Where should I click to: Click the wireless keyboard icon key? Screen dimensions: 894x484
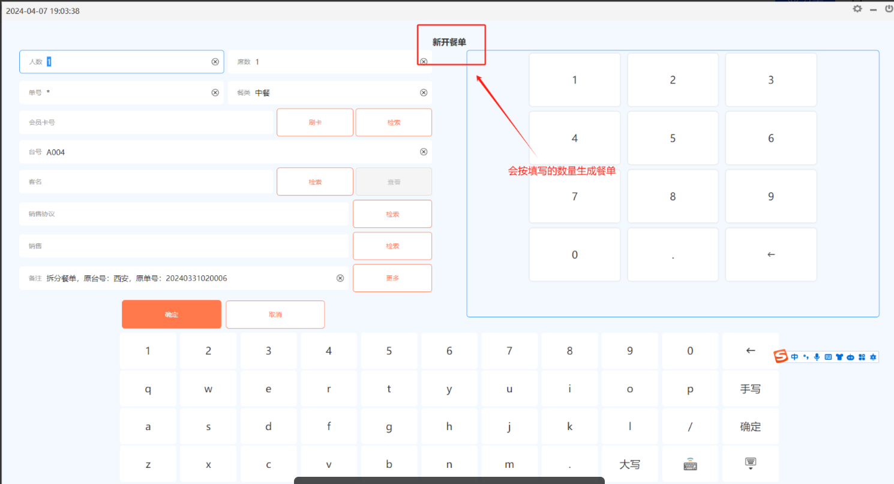[690, 464]
